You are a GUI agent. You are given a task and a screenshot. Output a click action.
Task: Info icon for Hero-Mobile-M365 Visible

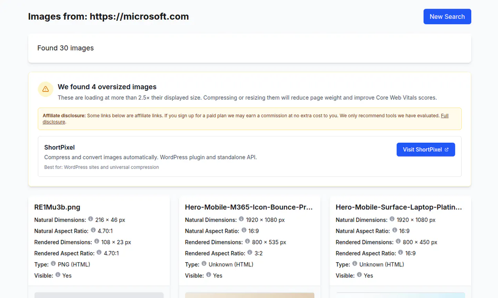(x=209, y=274)
